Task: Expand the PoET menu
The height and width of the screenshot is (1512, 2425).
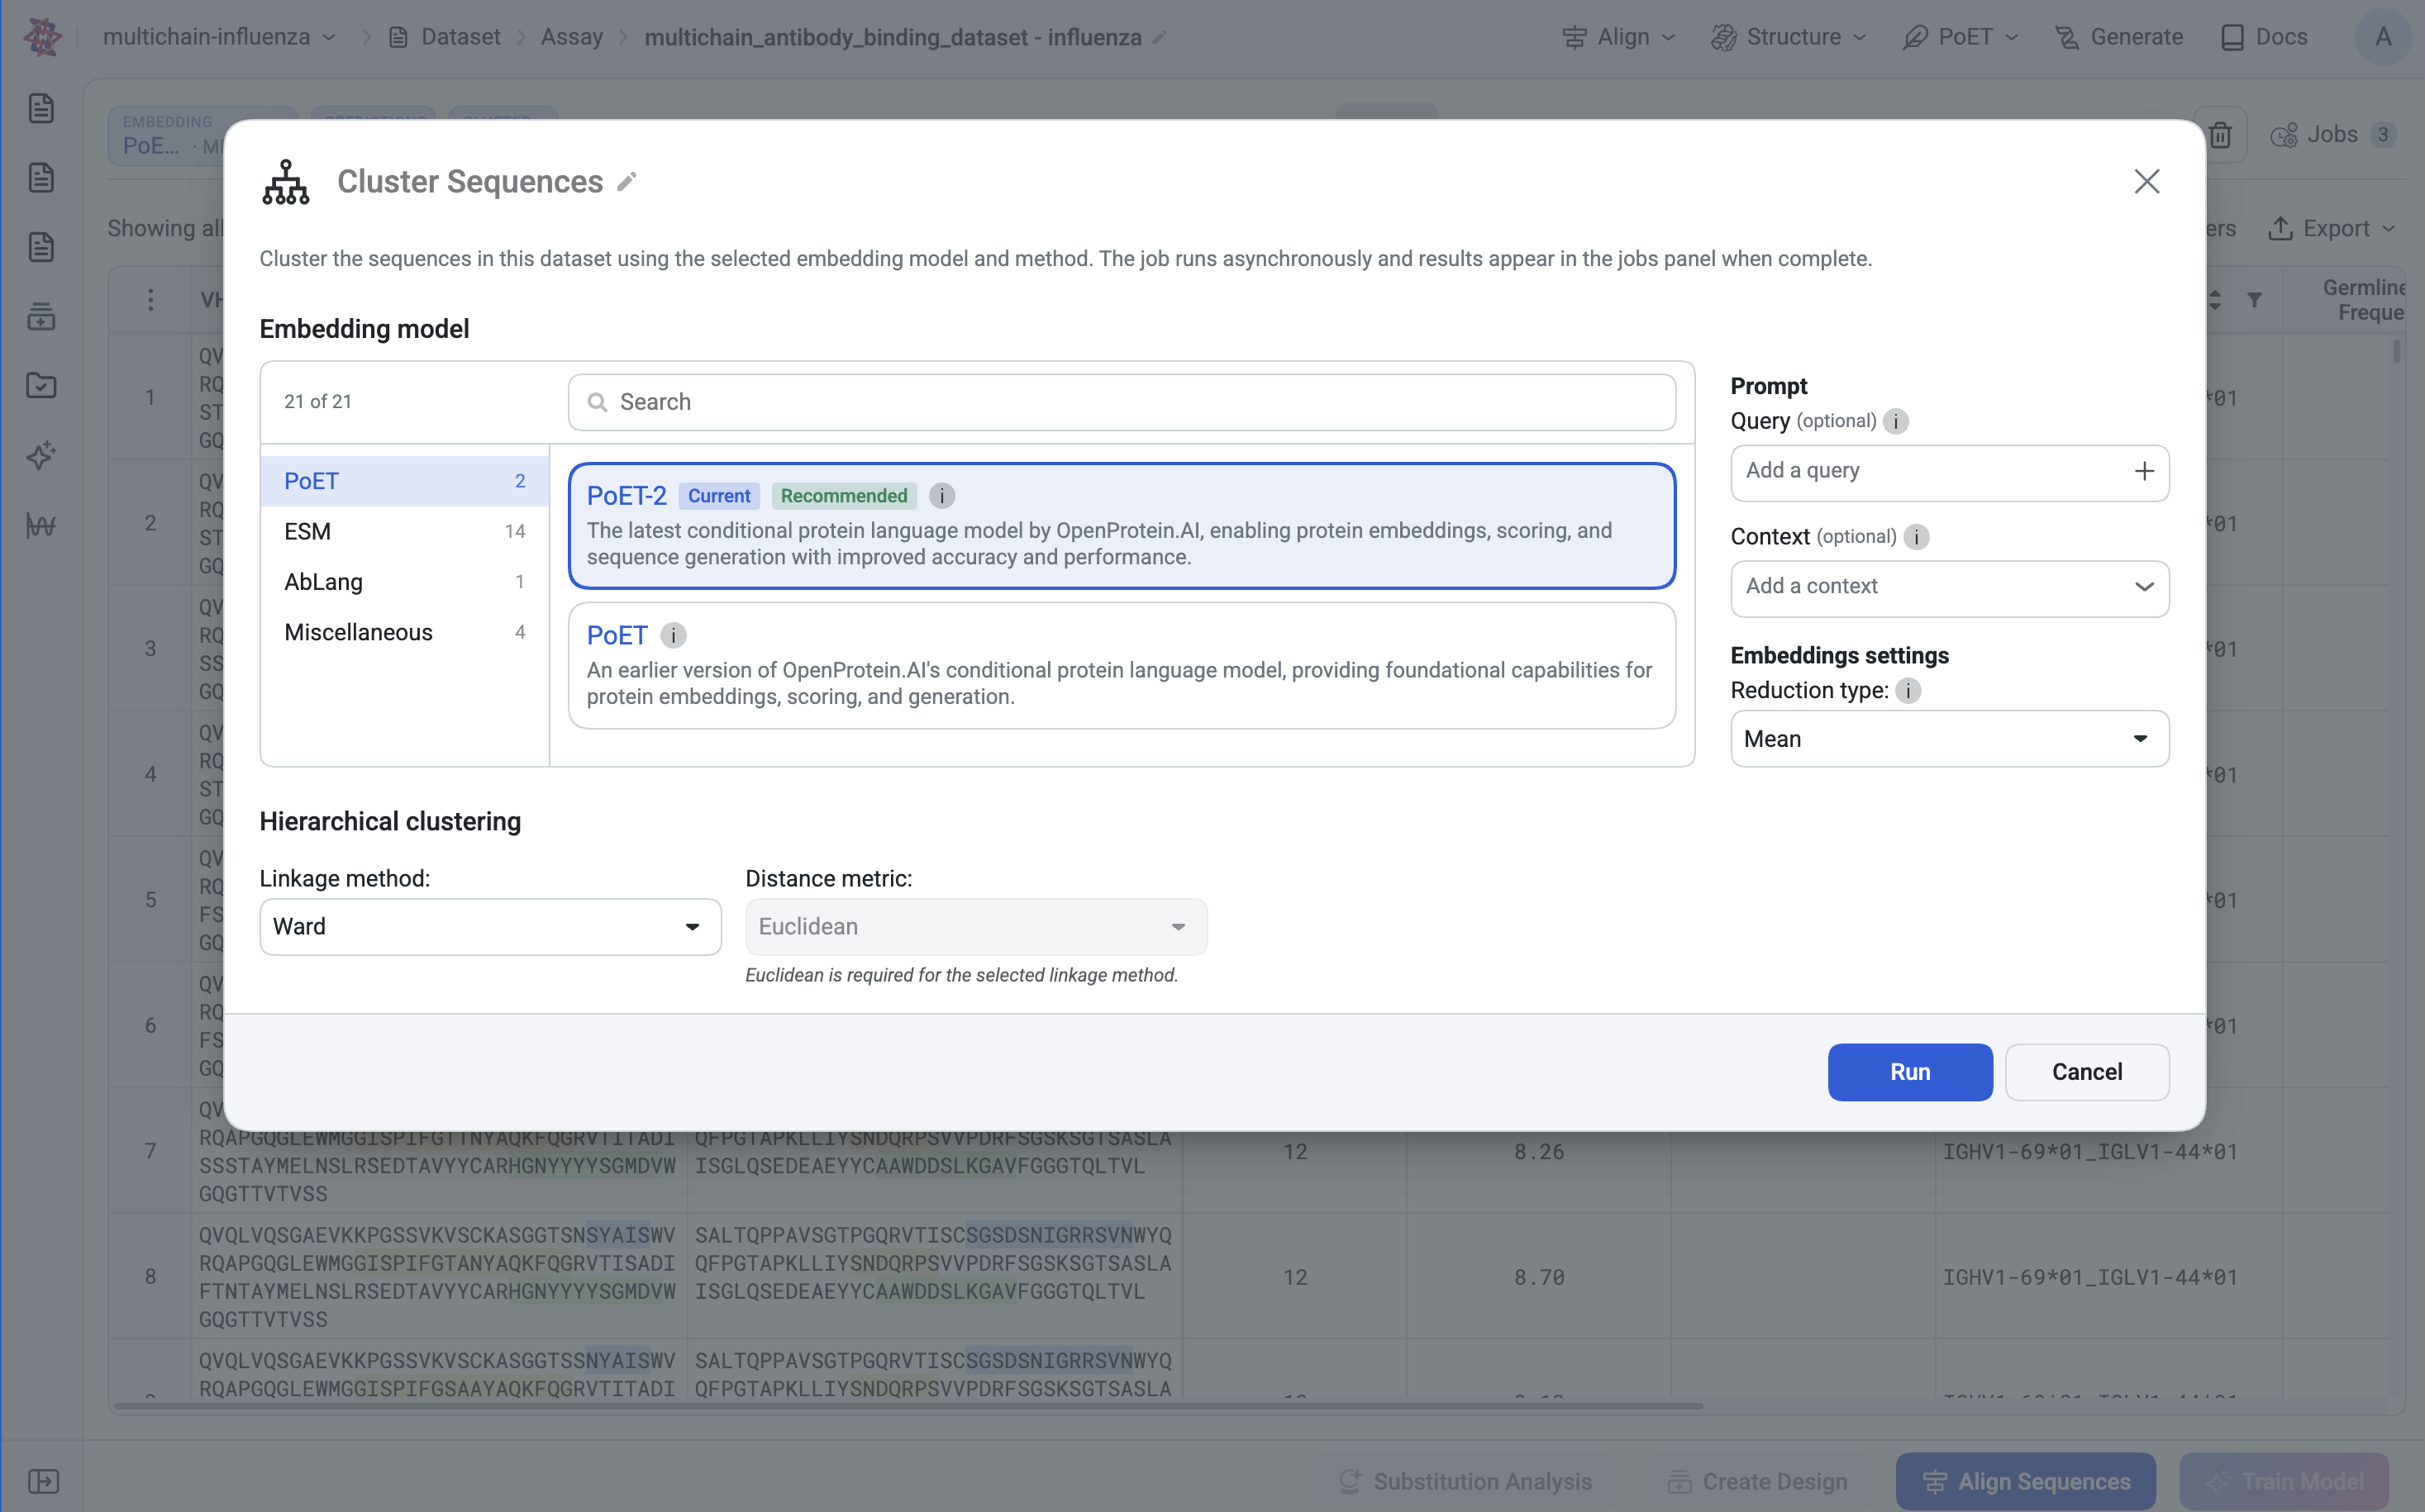Action: (x=1960, y=37)
